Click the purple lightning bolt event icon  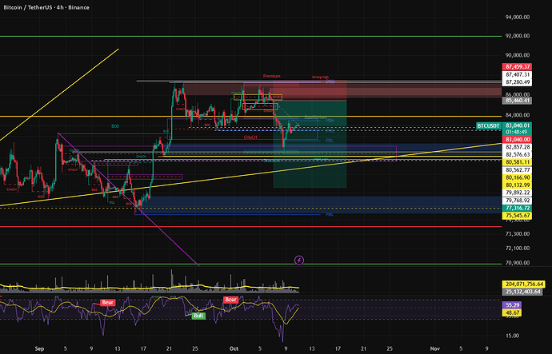click(299, 261)
